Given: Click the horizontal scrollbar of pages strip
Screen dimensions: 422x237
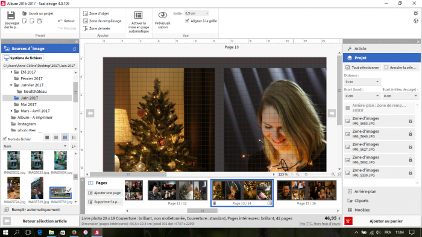Looking at the screenshot, I should point(203,210).
